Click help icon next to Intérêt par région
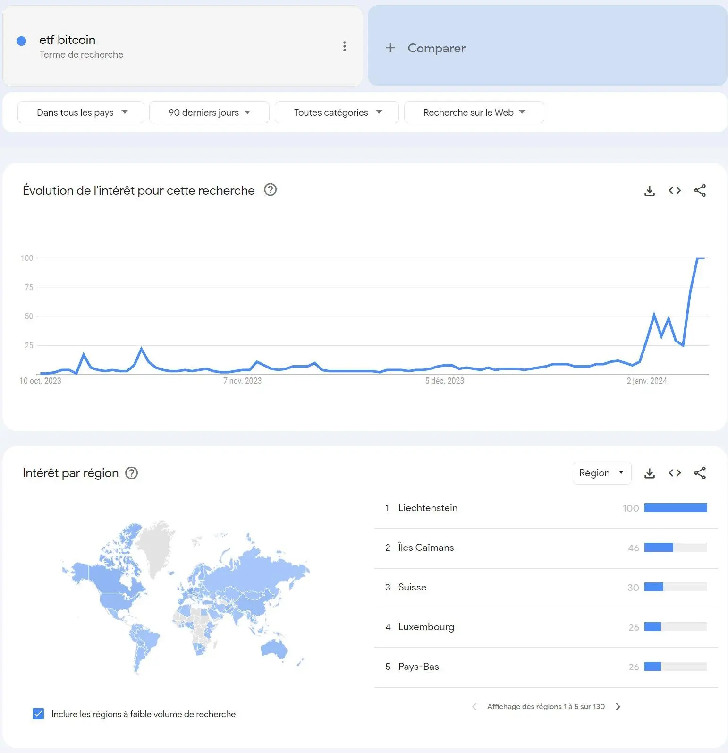 tap(131, 473)
